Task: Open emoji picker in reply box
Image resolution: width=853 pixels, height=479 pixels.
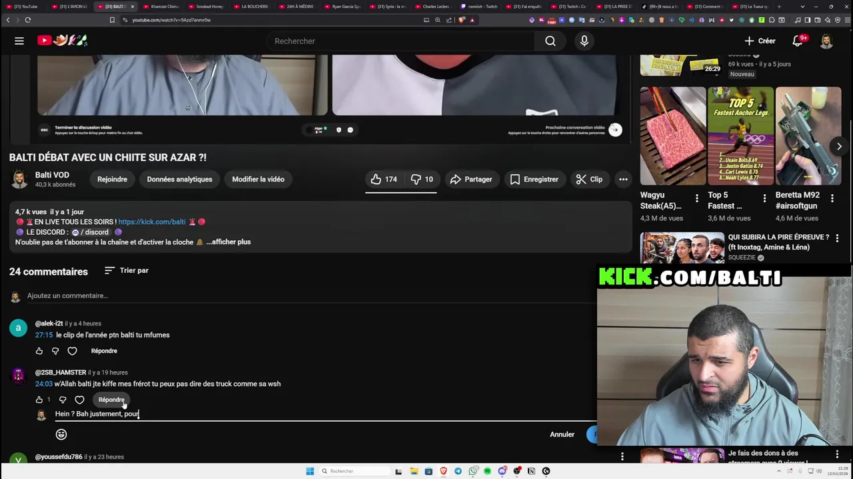Action: click(61, 434)
